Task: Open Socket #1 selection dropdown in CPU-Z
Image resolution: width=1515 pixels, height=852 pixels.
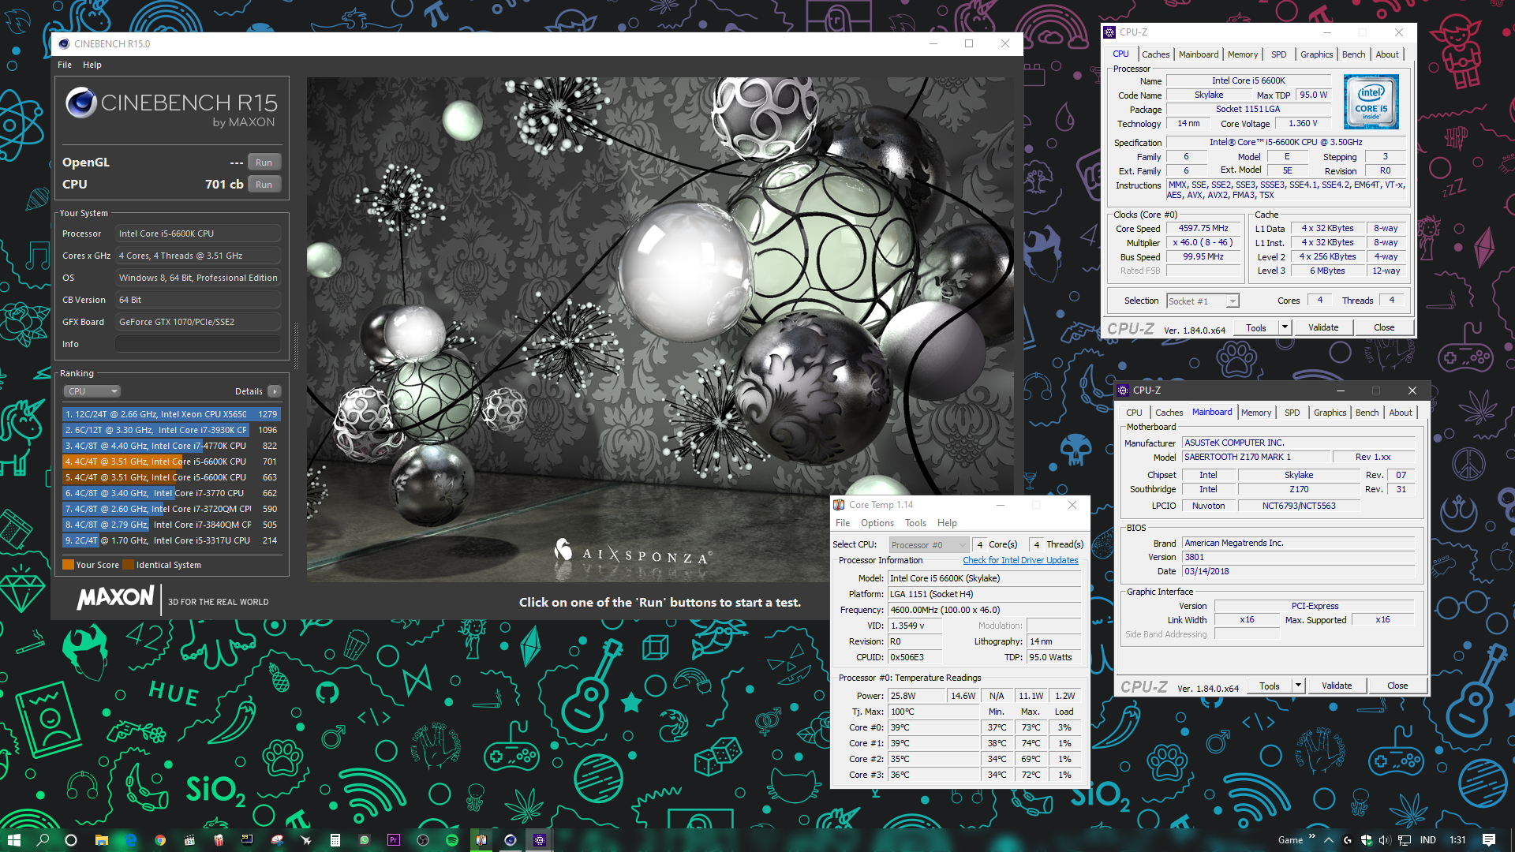Action: click(x=1203, y=301)
